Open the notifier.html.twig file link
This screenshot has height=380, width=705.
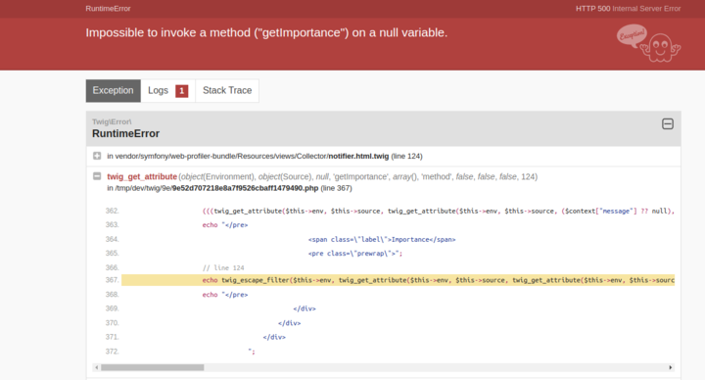point(358,156)
